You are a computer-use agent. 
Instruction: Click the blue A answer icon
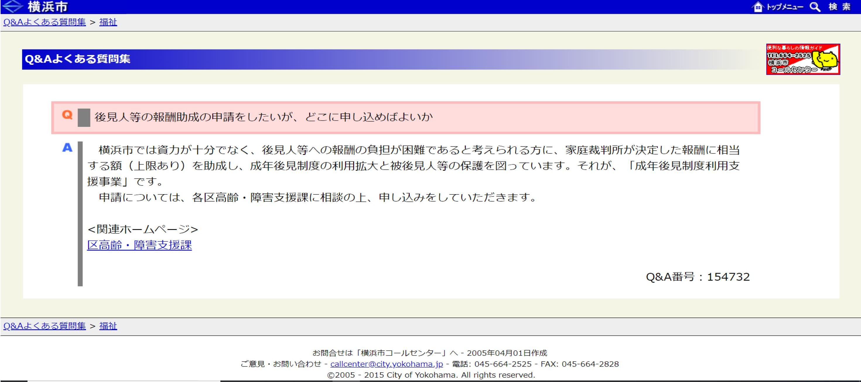coord(67,147)
